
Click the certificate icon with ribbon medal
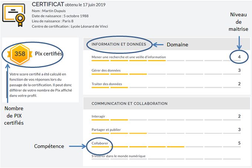coord(14,15)
